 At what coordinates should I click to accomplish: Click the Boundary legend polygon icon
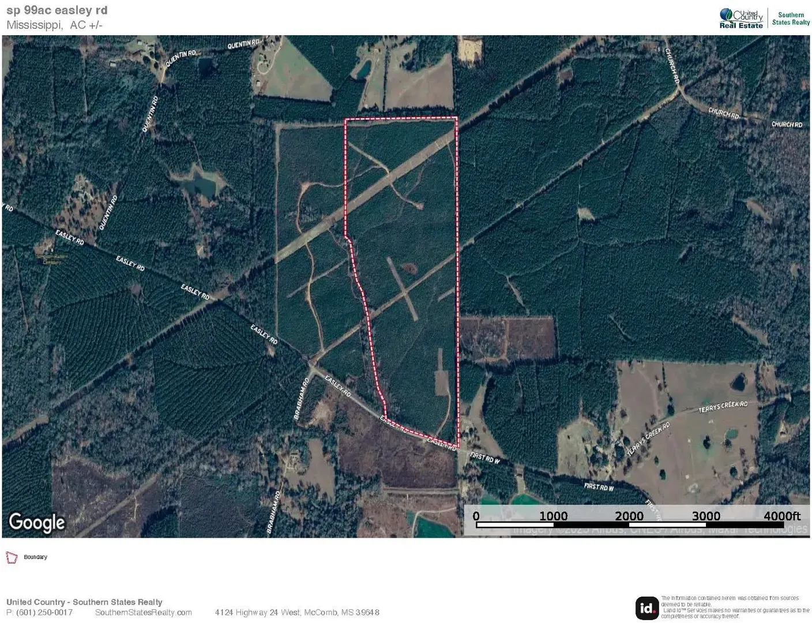tap(12, 557)
